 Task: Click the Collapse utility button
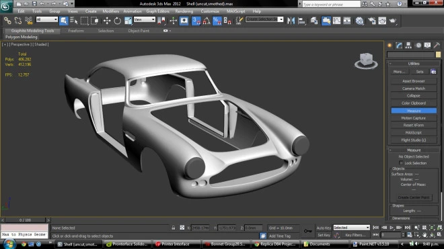pos(414,96)
